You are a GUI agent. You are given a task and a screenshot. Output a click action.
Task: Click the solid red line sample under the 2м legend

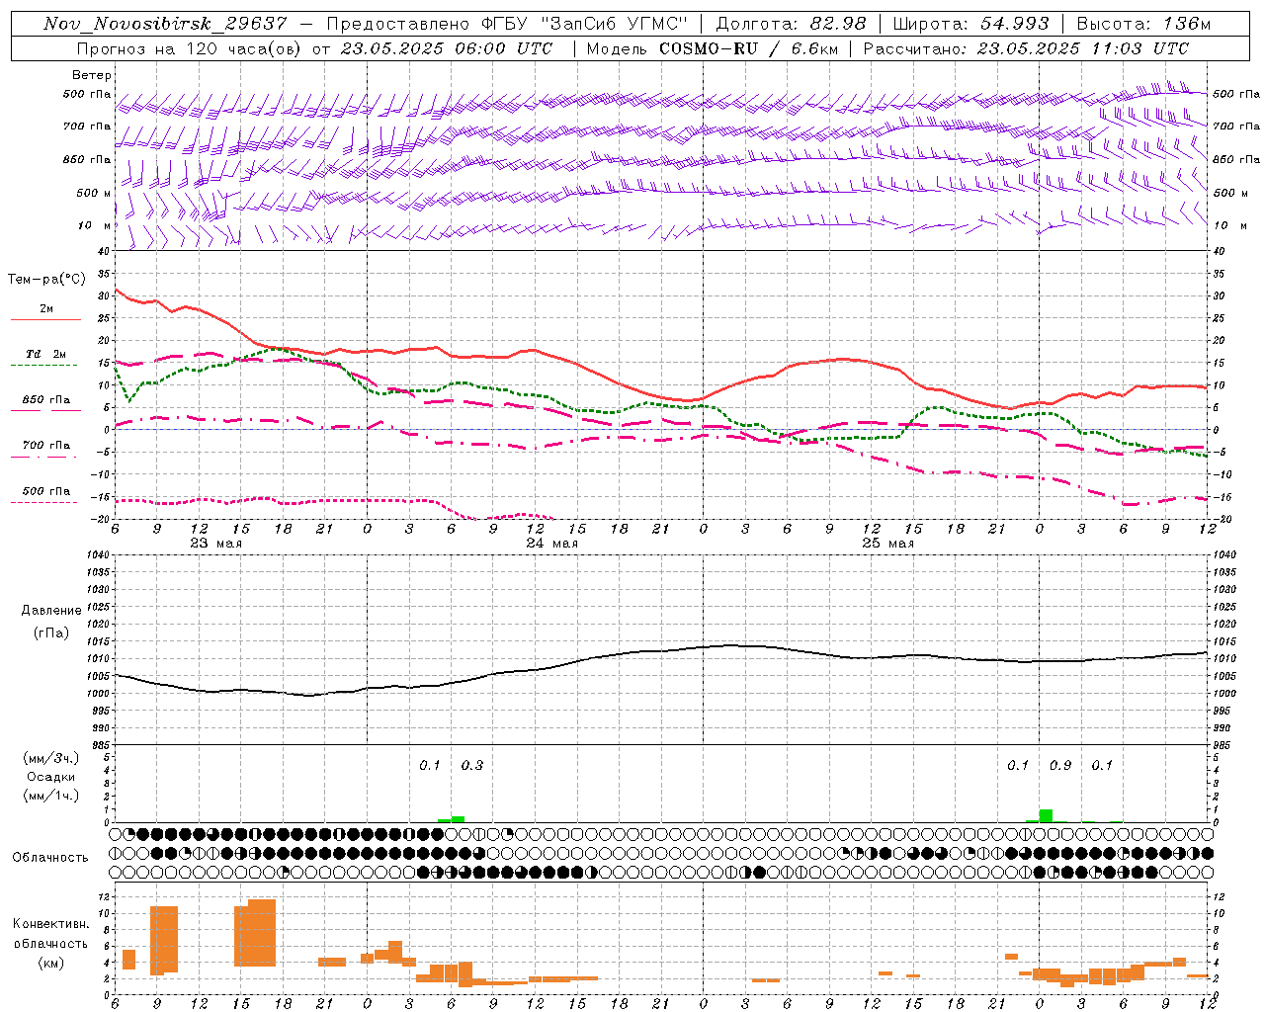tap(46, 319)
